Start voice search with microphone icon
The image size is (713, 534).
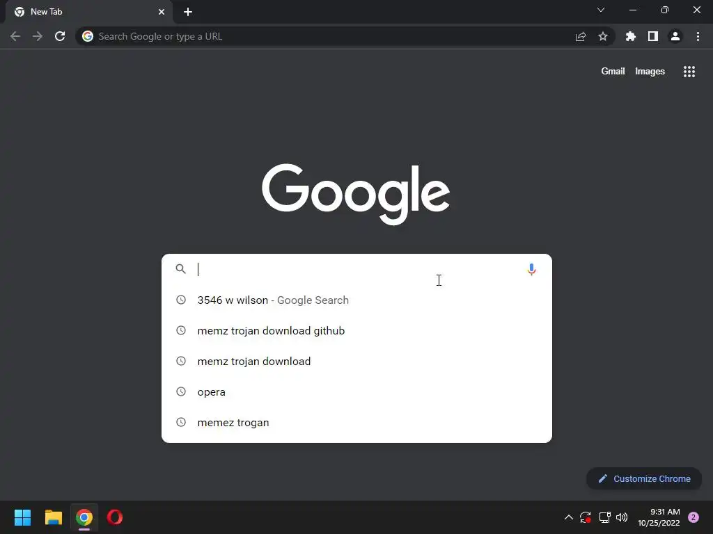pos(531,269)
